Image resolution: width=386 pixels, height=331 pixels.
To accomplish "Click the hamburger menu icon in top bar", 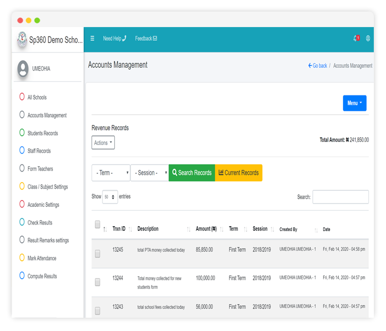I will (92, 39).
